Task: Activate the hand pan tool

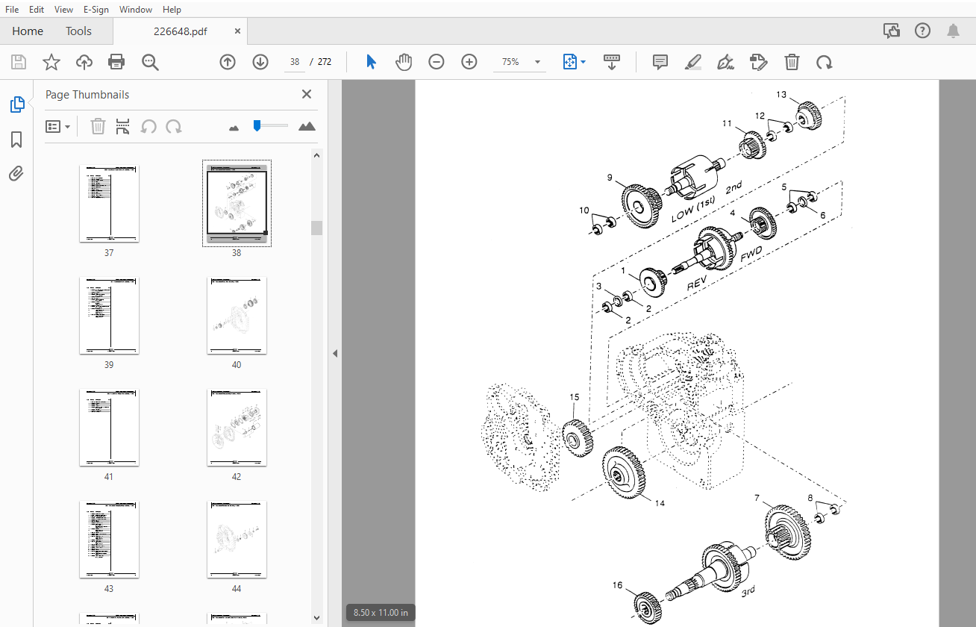Action: click(x=404, y=62)
